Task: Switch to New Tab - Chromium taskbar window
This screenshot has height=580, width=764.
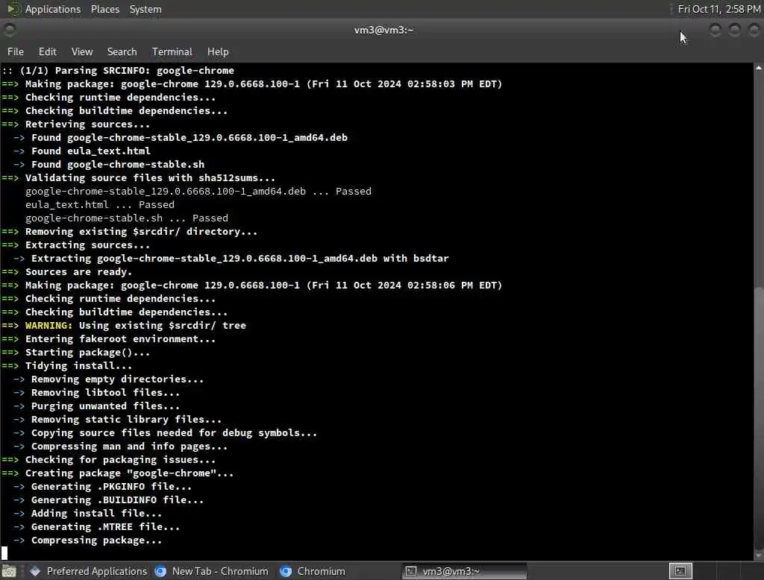Action: coord(212,571)
